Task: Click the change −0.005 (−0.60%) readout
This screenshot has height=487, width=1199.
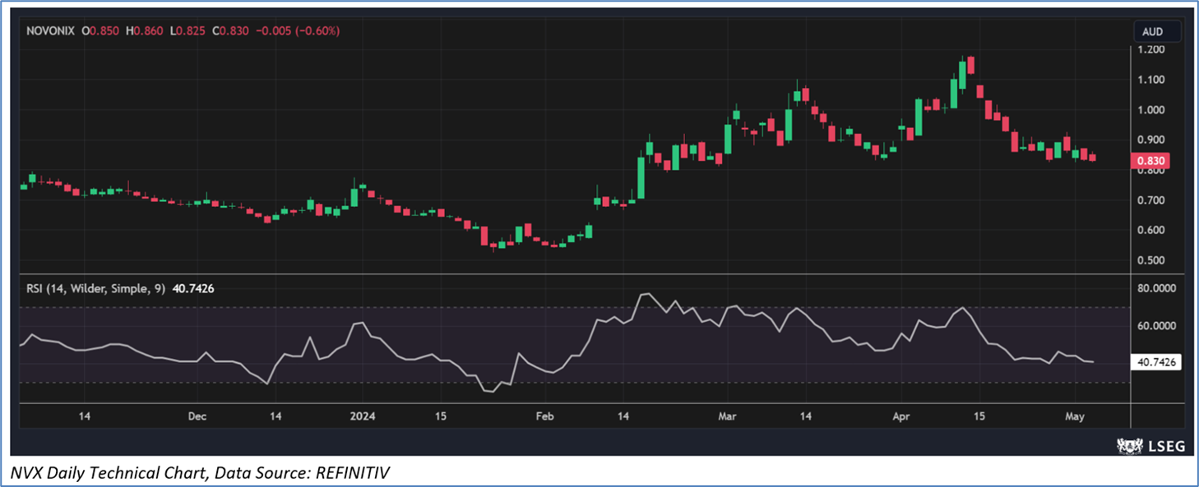Action: pyautogui.click(x=298, y=30)
